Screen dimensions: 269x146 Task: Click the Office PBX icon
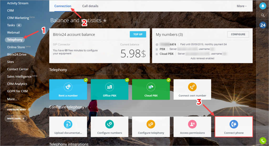[110, 87]
